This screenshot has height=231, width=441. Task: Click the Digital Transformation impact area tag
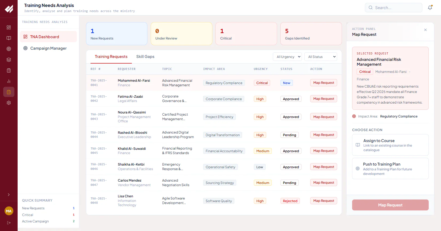click(223, 135)
